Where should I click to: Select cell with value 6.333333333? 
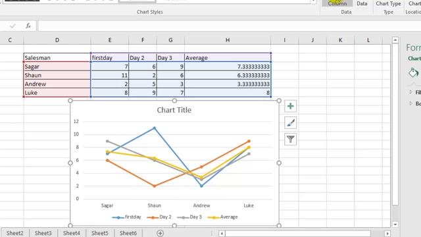[x=228, y=75]
